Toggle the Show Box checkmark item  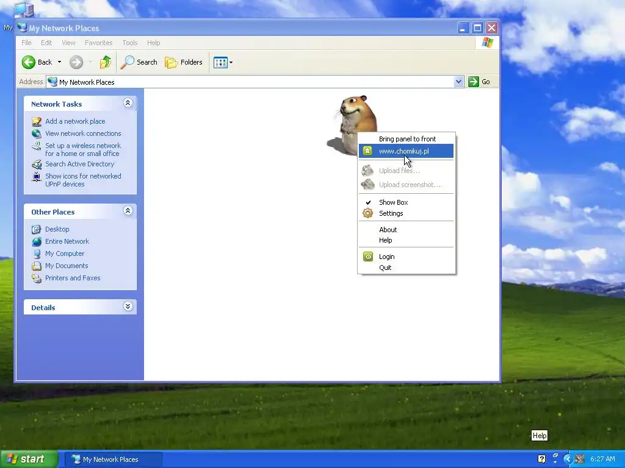406,202
